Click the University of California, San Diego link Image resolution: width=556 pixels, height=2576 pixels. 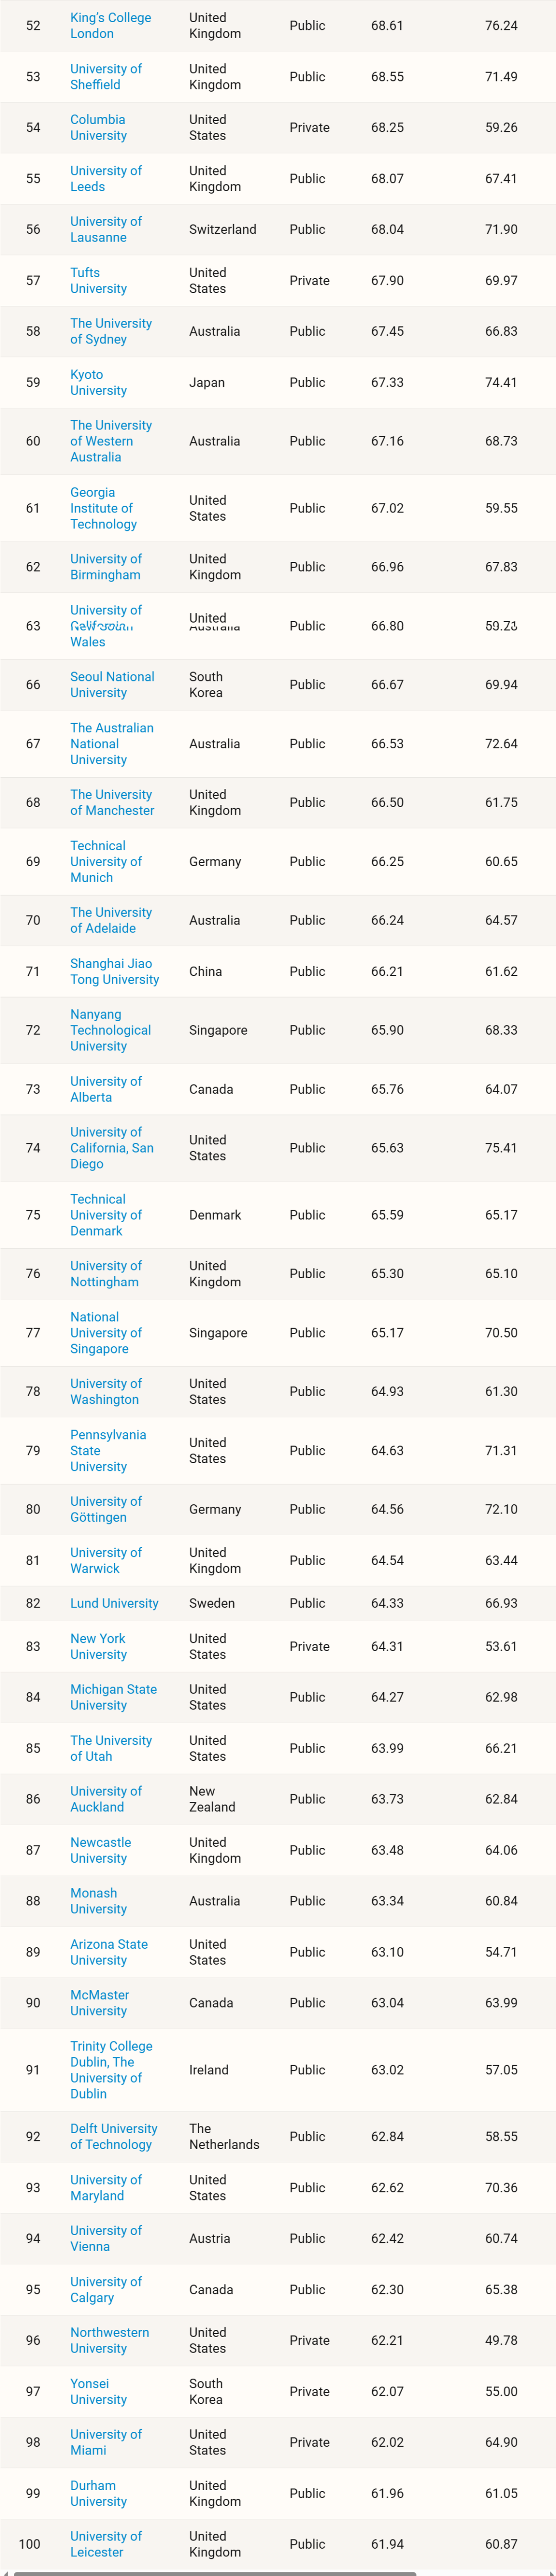coord(110,1148)
